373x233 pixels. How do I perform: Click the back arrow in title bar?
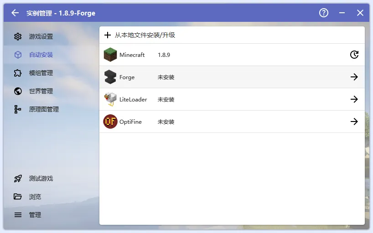point(15,13)
